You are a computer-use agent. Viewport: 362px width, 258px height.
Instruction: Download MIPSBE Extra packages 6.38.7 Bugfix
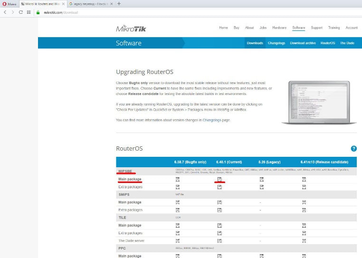pyautogui.click(x=178, y=187)
